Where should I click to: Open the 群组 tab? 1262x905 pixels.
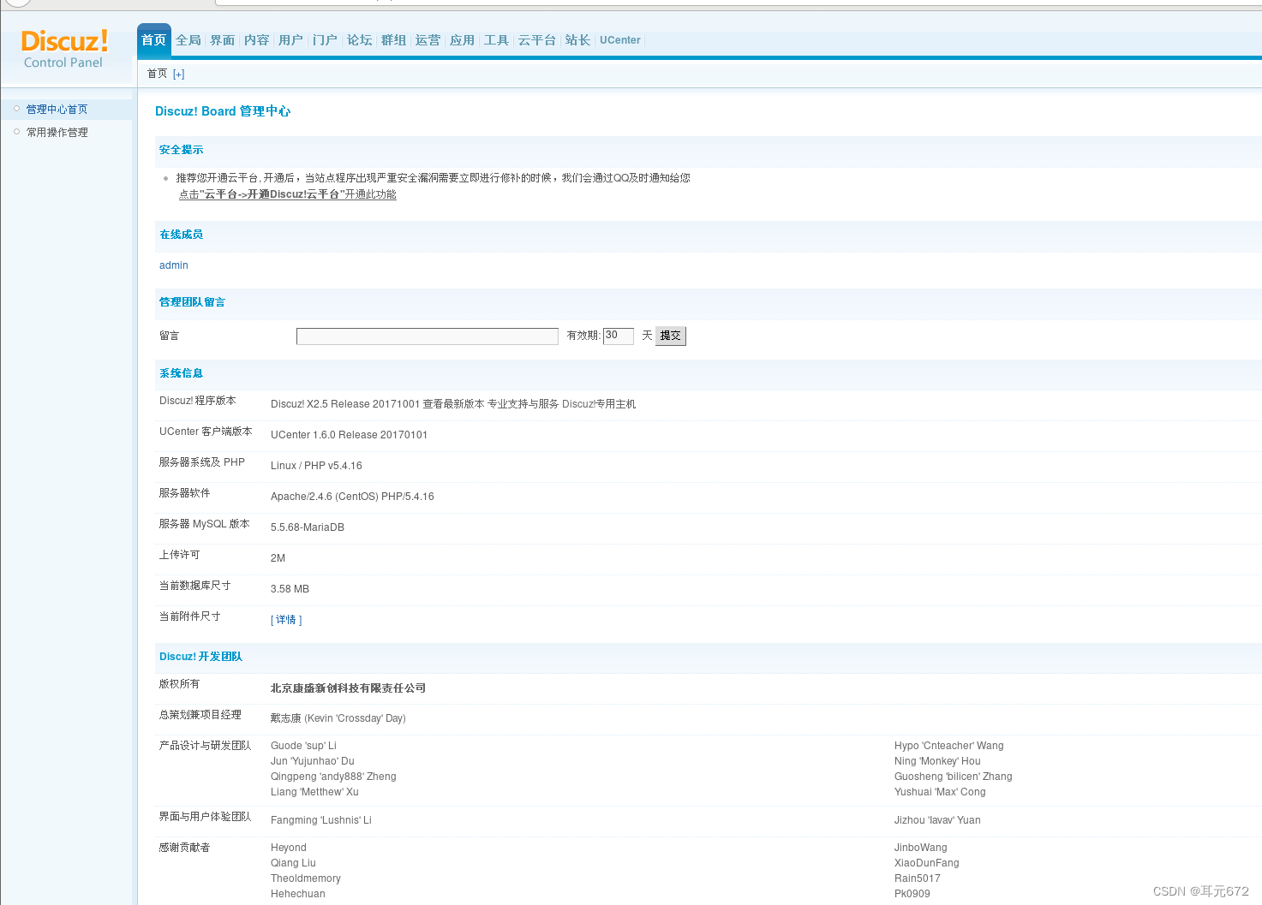pyautogui.click(x=394, y=40)
